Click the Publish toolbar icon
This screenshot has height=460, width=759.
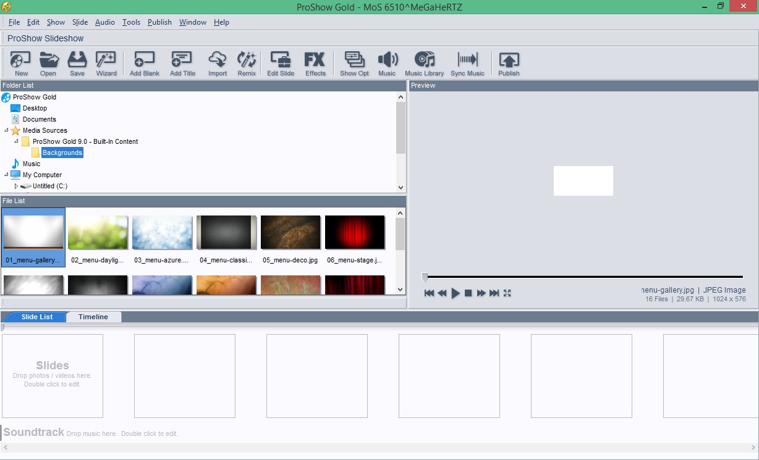(509, 64)
